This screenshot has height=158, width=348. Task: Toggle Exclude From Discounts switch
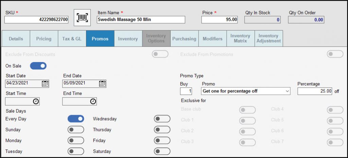[160, 54]
